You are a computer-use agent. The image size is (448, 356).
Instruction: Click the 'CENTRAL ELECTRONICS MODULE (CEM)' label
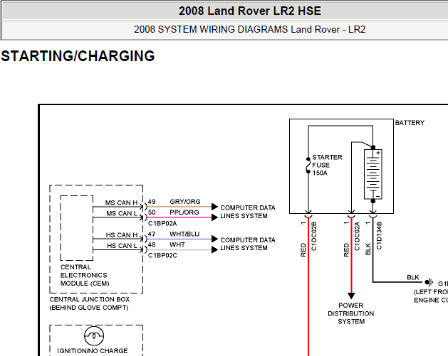[85, 275]
